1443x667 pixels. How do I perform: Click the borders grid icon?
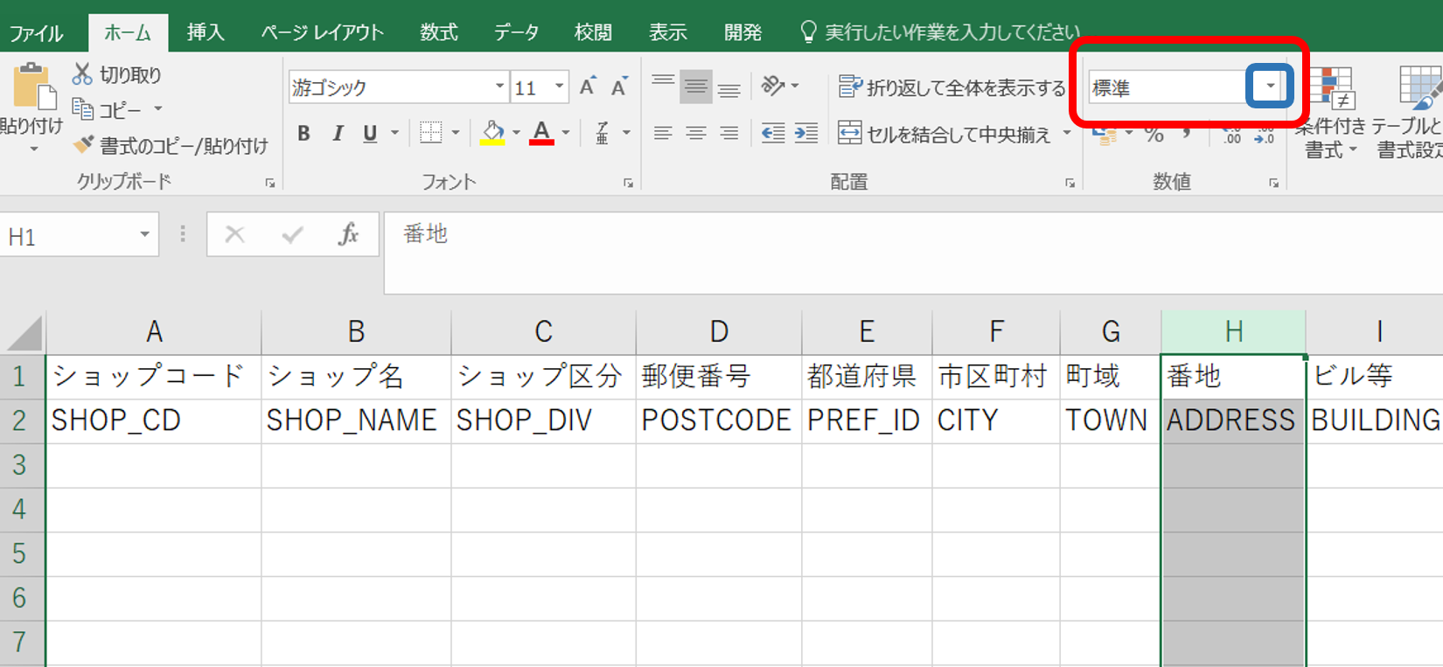pyautogui.click(x=430, y=133)
